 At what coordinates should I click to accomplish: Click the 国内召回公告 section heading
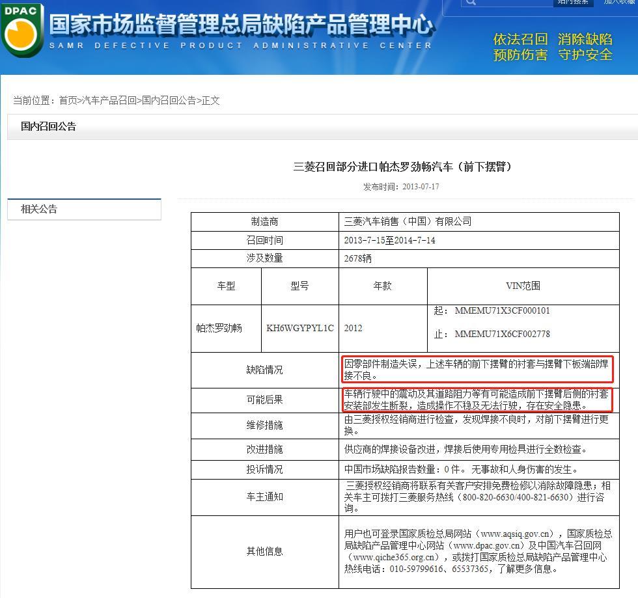tap(48, 126)
